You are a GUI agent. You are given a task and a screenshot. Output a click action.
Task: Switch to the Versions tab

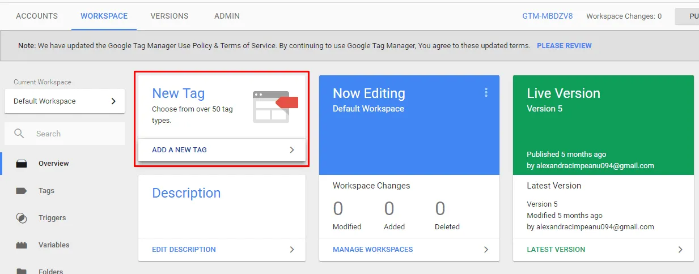coord(170,16)
